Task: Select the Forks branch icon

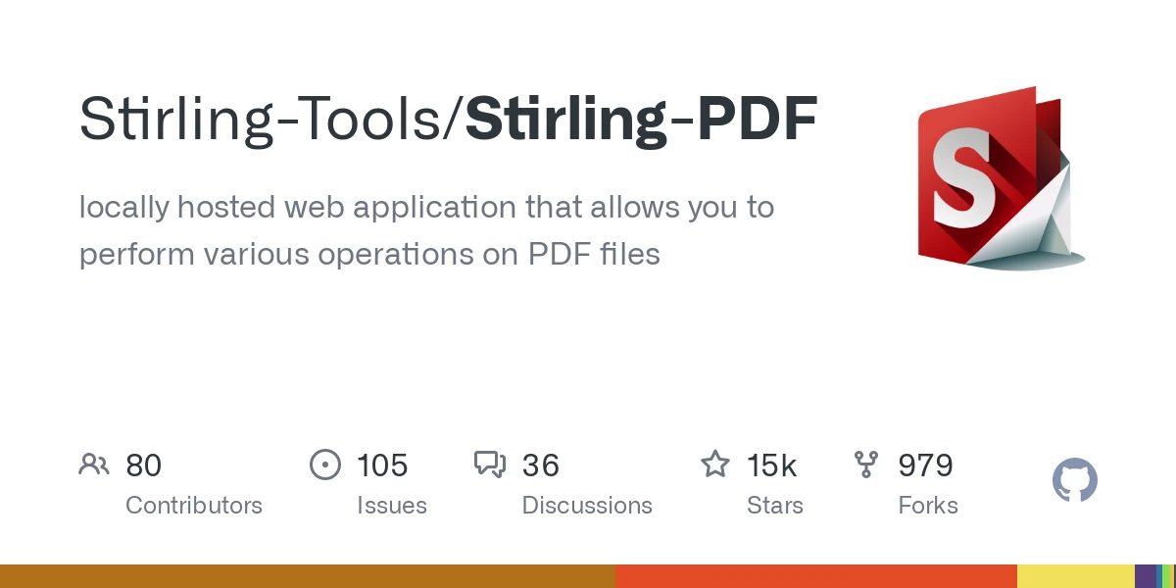Action: [x=867, y=465]
